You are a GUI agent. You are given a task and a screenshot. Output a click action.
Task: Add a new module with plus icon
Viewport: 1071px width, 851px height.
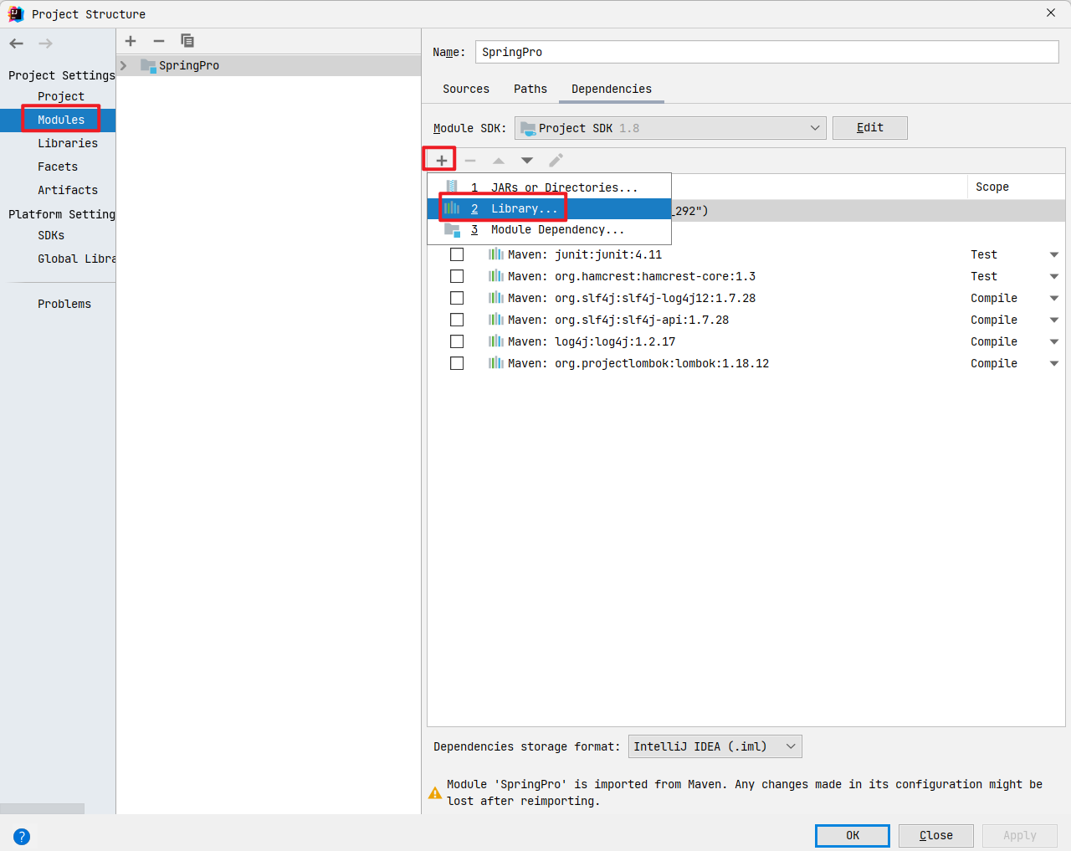click(x=131, y=41)
